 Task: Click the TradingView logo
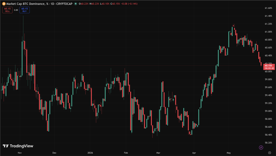pos(18,146)
